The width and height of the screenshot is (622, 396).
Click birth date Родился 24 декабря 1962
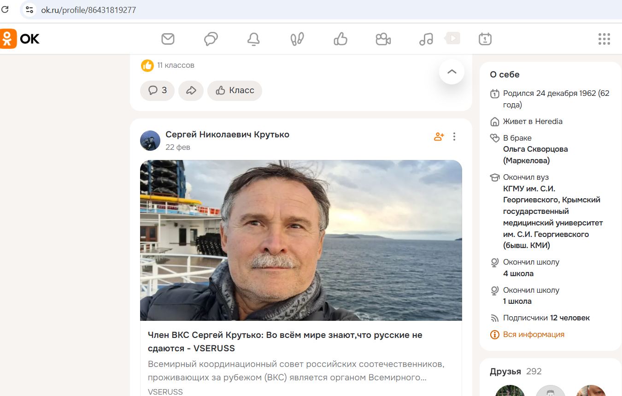[556, 99]
